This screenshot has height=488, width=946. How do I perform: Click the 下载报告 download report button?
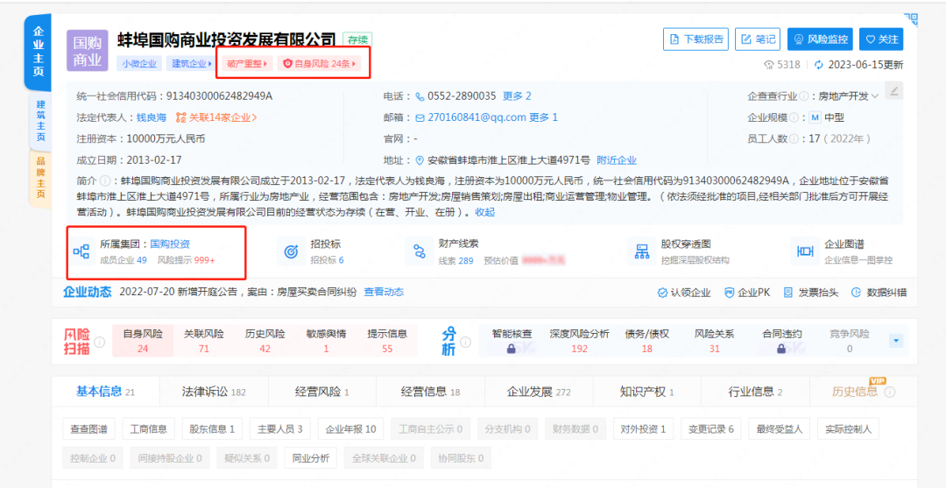695,39
